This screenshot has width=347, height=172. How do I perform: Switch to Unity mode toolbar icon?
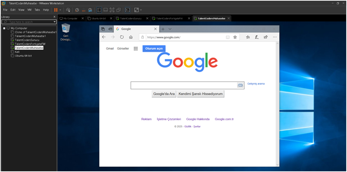[119, 10]
